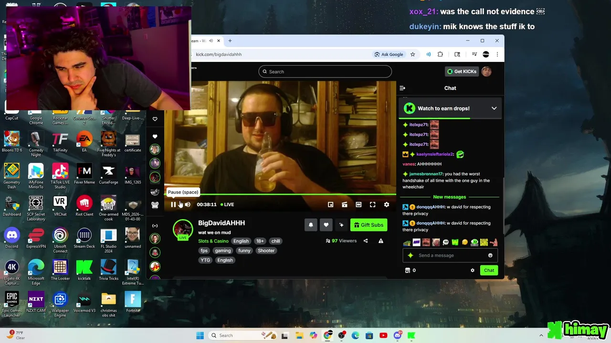Select the YTG tag
The width and height of the screenshot is (611, 343).
point(205,260)
